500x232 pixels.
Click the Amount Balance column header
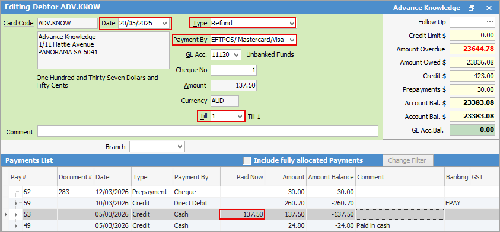pos(331,177)
